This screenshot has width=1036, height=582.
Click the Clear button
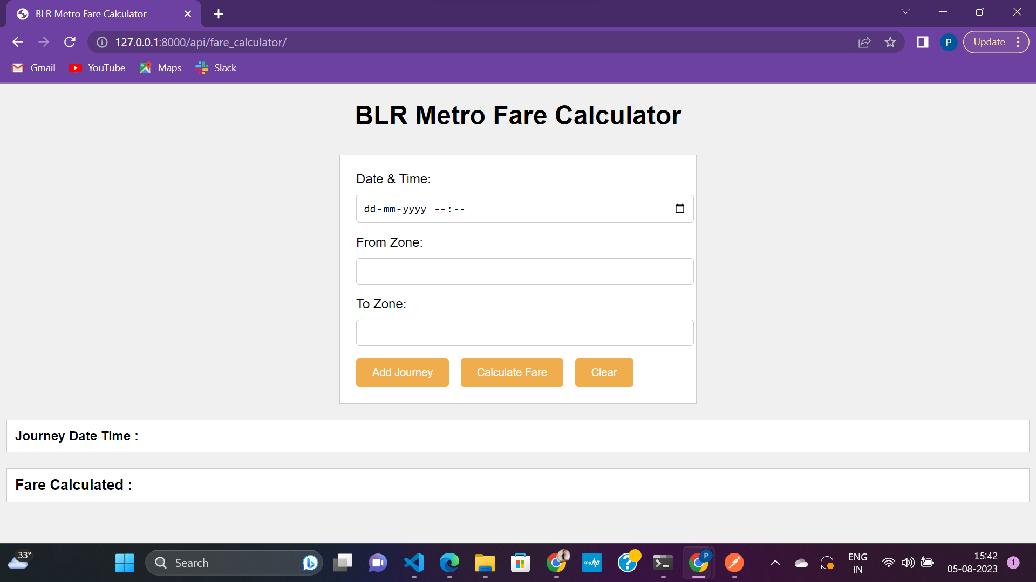[604, 372]
